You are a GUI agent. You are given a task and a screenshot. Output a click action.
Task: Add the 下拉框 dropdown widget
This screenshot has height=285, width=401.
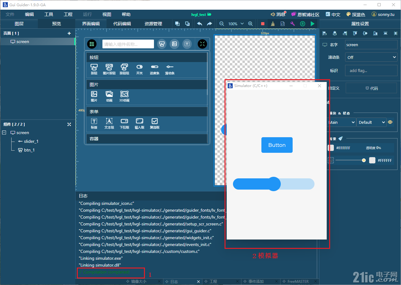coord(124,123)
